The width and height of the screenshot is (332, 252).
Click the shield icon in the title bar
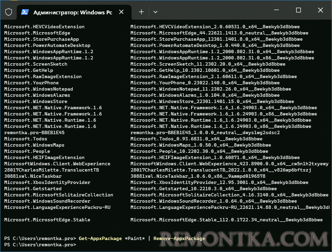click(9, 12)
